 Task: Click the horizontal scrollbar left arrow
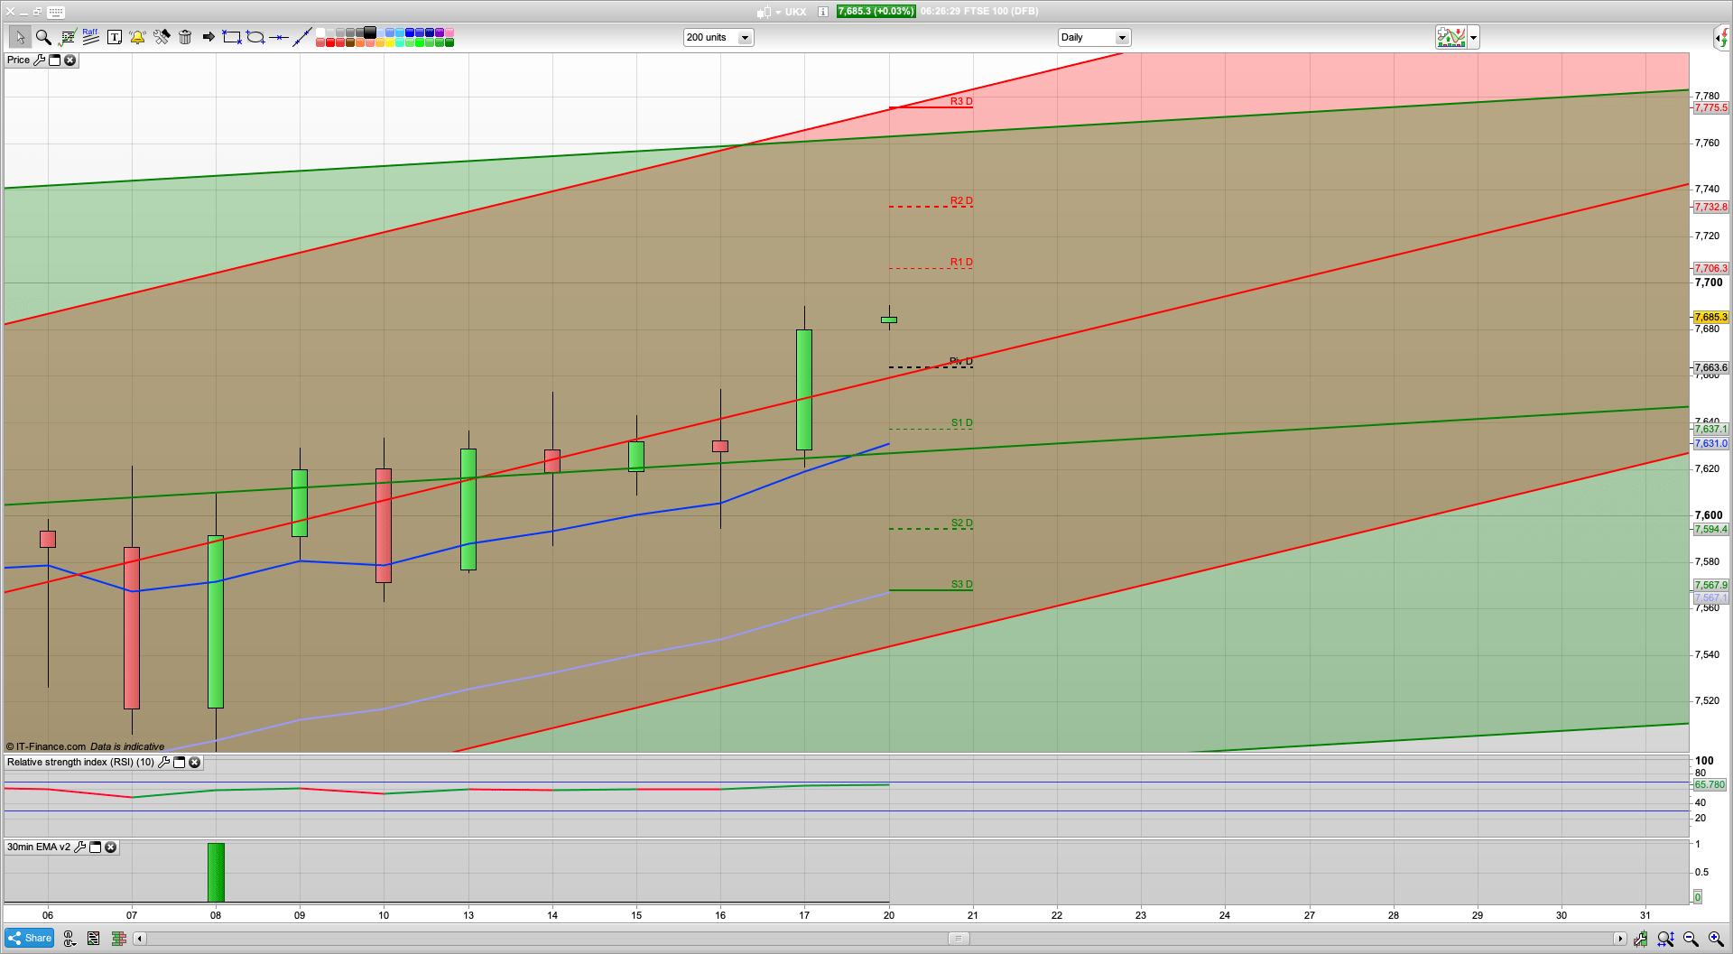139,939
